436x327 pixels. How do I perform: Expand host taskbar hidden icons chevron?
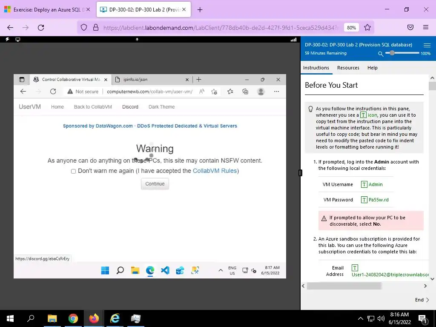360,318
